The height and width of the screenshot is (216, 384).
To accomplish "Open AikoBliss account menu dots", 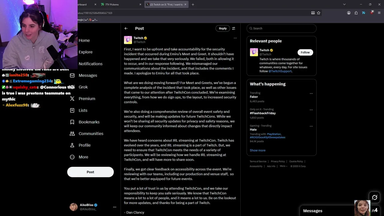I will click(x=115, y=207).
